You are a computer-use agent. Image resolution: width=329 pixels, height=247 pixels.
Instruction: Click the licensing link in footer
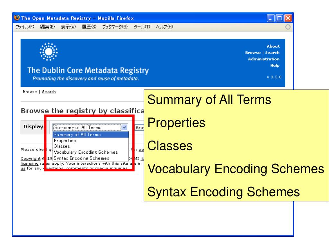tap(30, 163)
